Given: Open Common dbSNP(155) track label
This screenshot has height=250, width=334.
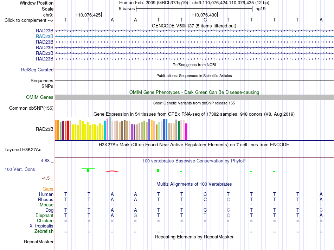Looking at the screenshot, I should point(31,108).
